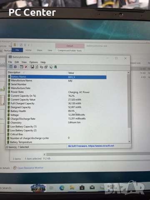Click Explorer quick access properties check icon
This screenshot has height=200, width=150.
21,45
